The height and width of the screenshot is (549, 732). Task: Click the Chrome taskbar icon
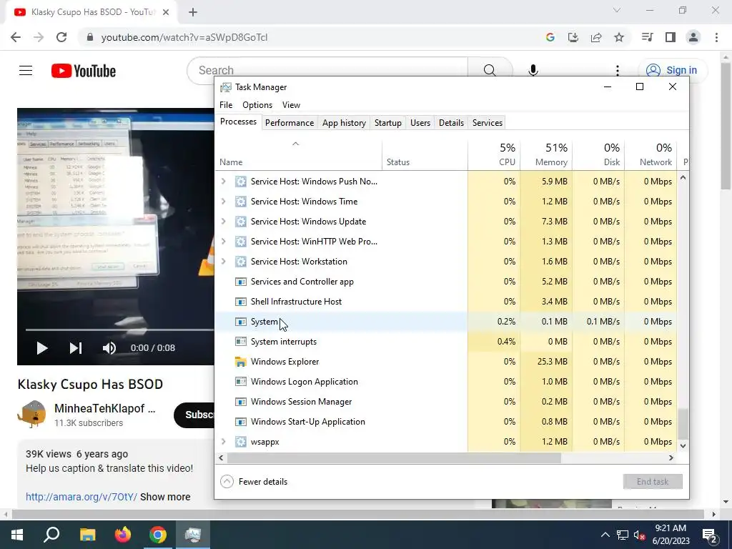pos(158,535)
